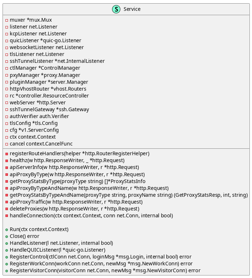Click the green public icon beside Close() error

coord(7,237)
